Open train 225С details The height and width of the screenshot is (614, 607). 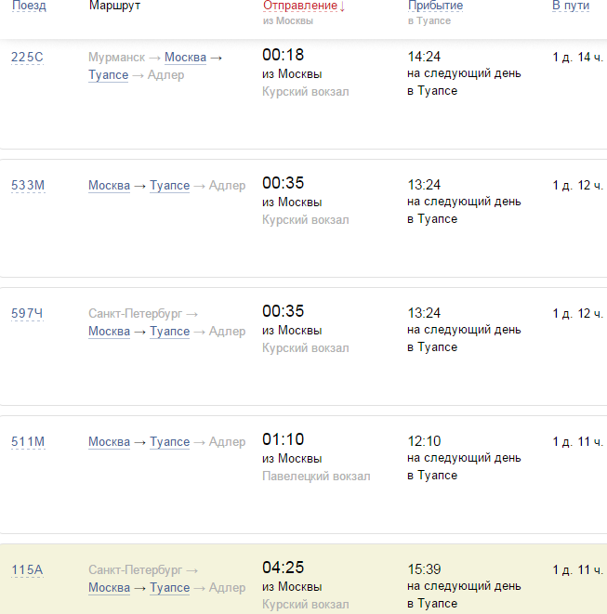[27, 58]
